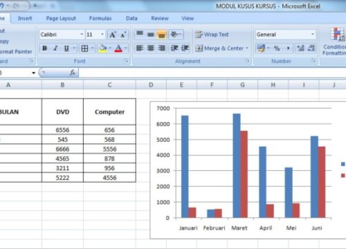Select Top Align icon
346x249 pixels.
click(x=140, y=35)
